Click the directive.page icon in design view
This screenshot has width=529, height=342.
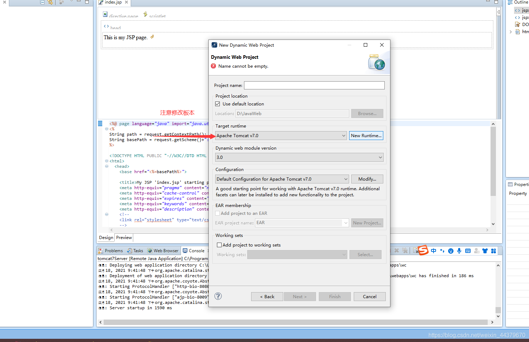point(105,14)
